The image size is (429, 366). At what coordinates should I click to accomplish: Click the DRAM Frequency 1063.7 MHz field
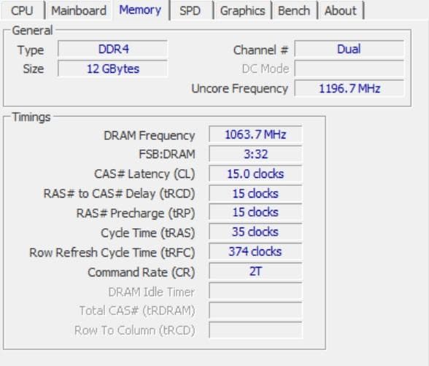(255, 134)
